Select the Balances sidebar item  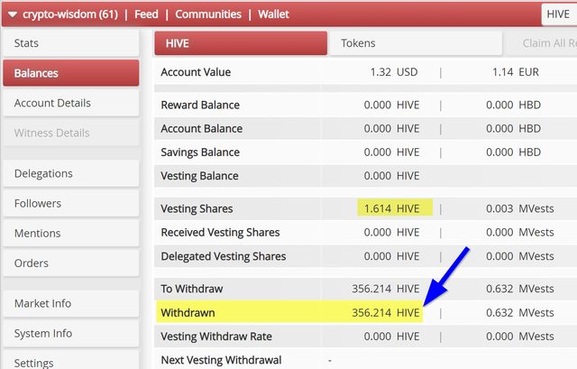71,73
